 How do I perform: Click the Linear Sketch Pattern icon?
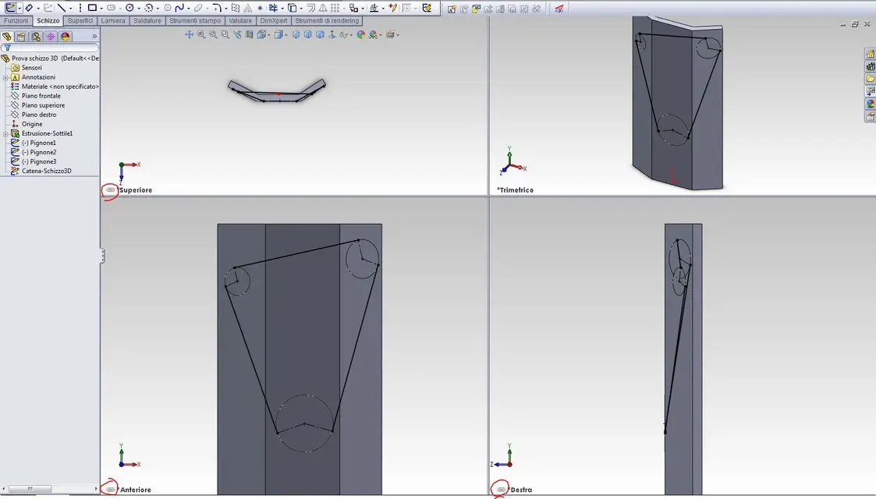click(335, 9)
